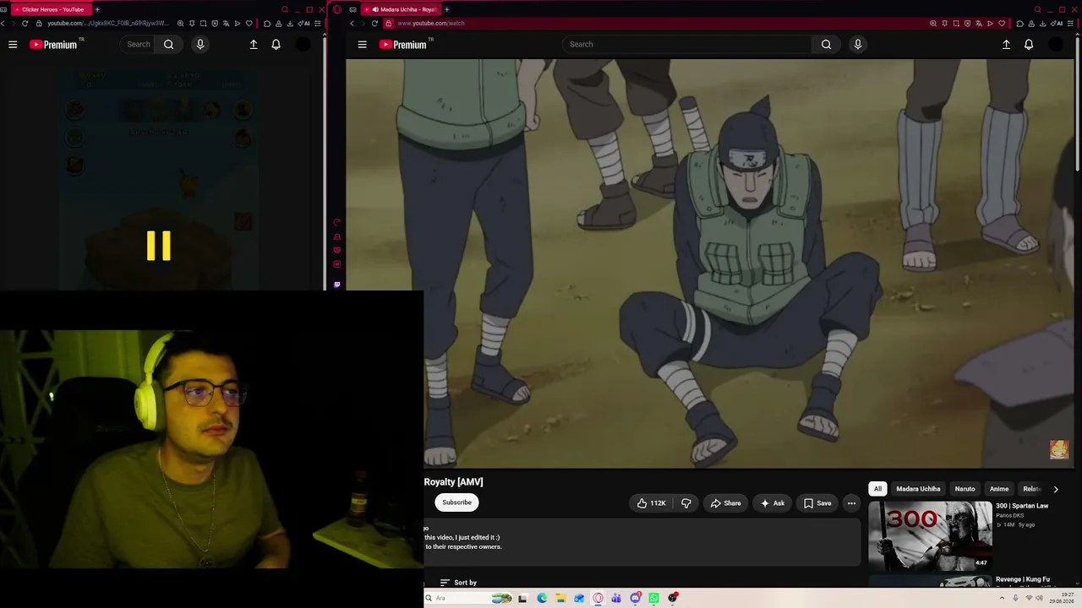1082x608 pixels.
Task: Go back in the right browser window
Action: (x=352, y=24)
